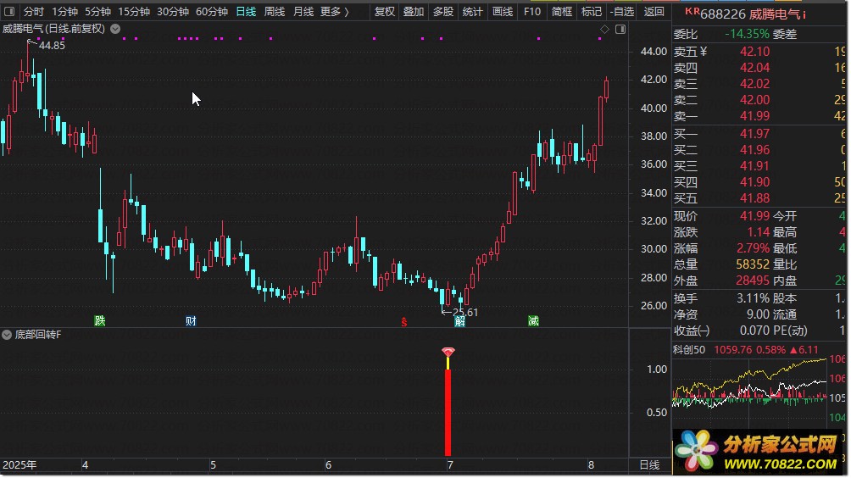Select the 1分钟 period
Screen dimensions: 851x478
point(64,11)
